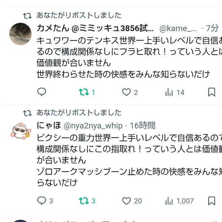Open カメたん's turtle profile avatar

(20, 34)
